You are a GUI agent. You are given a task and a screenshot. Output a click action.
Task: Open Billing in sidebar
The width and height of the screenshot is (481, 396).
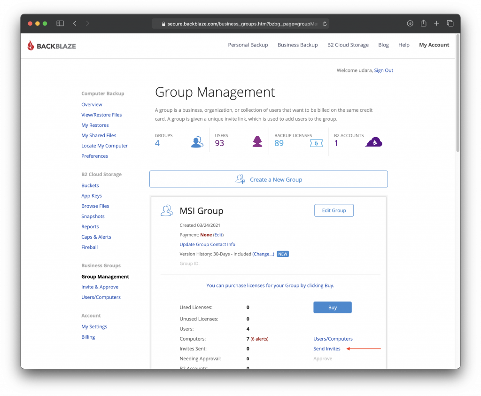click(88, 337)
